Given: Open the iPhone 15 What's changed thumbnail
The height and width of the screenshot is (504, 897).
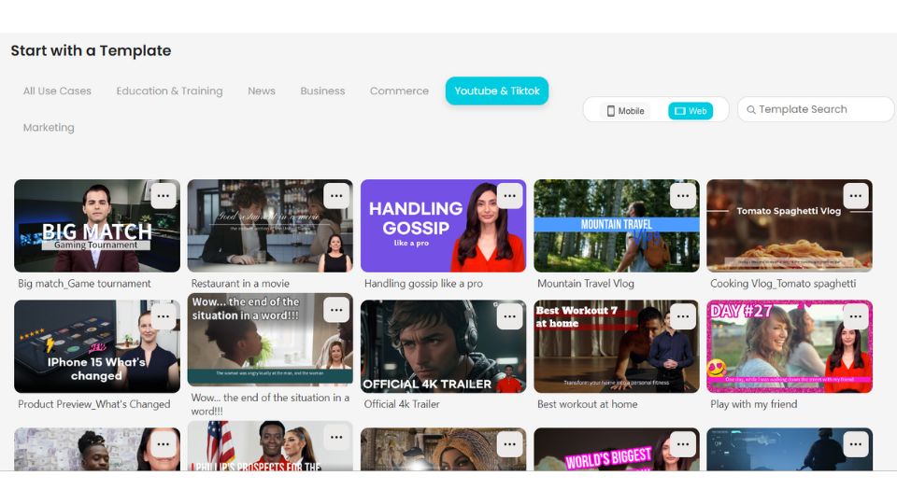Looking at the screenshot, I should [x=97, y=346].
